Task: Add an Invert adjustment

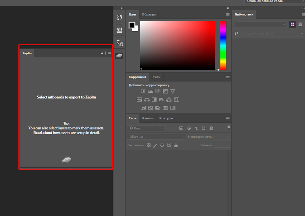Action: pos(143,108)
